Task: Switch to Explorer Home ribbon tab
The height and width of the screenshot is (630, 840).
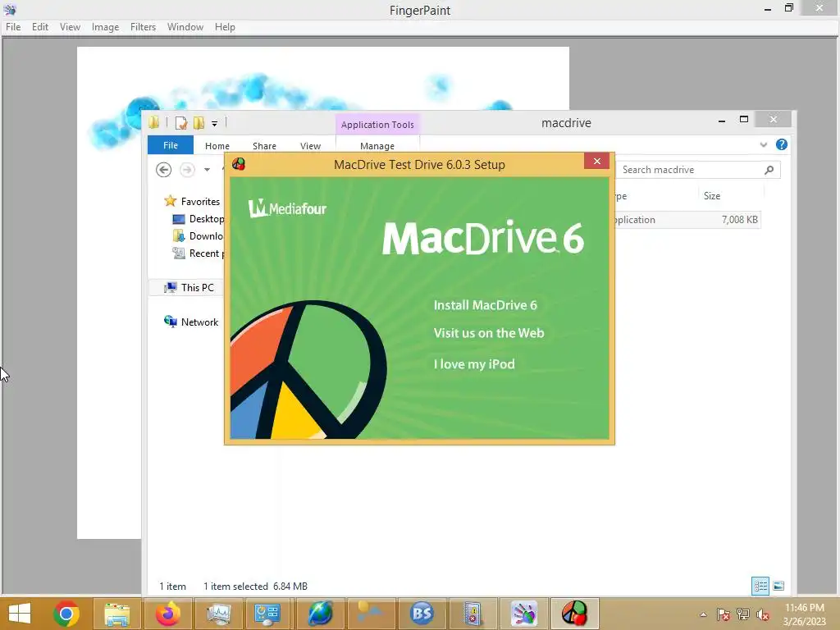Action: pos(217,146)
